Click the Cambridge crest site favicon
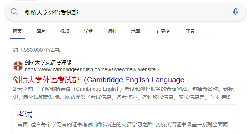 coord(18,66)
